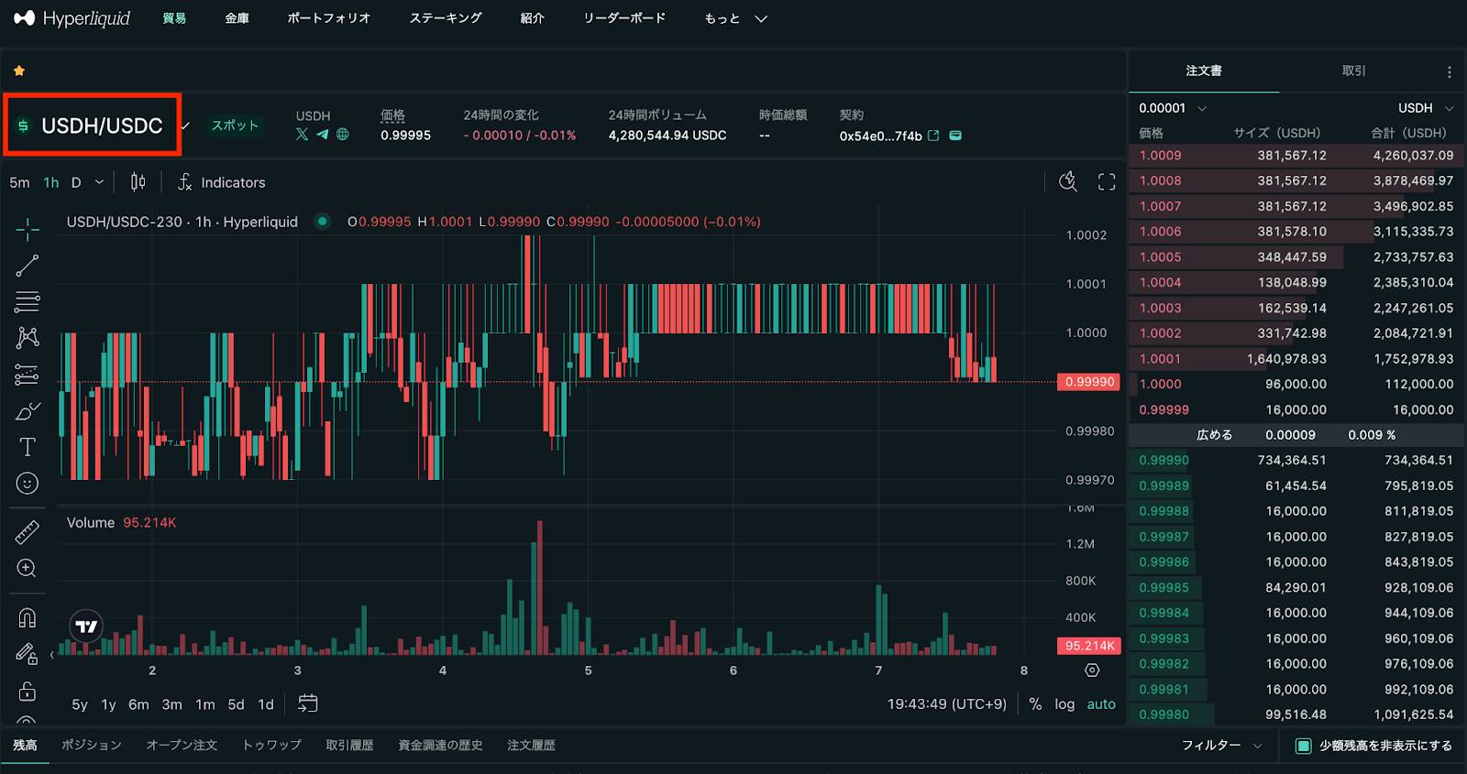
Task: Select the crosshair cursor tool
Action: pyautogui.click(x=28, y=229)
